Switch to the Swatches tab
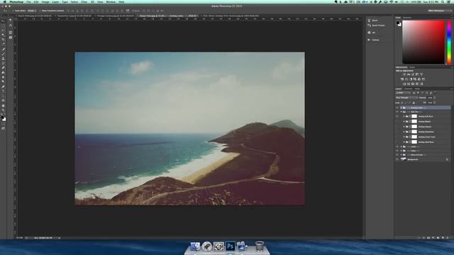 pyautogui.click(x=407, y=18)
